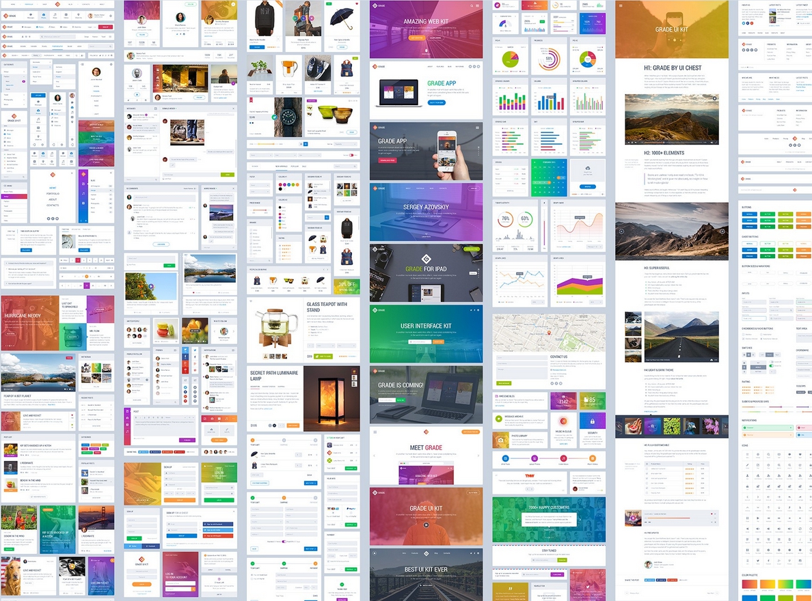Screen dimensions: 812x601
Task: Click Watch Videos orange step icon
Action: (592, 458)
